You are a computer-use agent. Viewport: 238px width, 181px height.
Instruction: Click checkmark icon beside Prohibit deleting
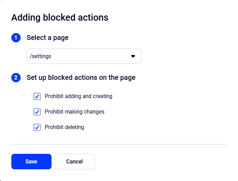pos(37,127)
